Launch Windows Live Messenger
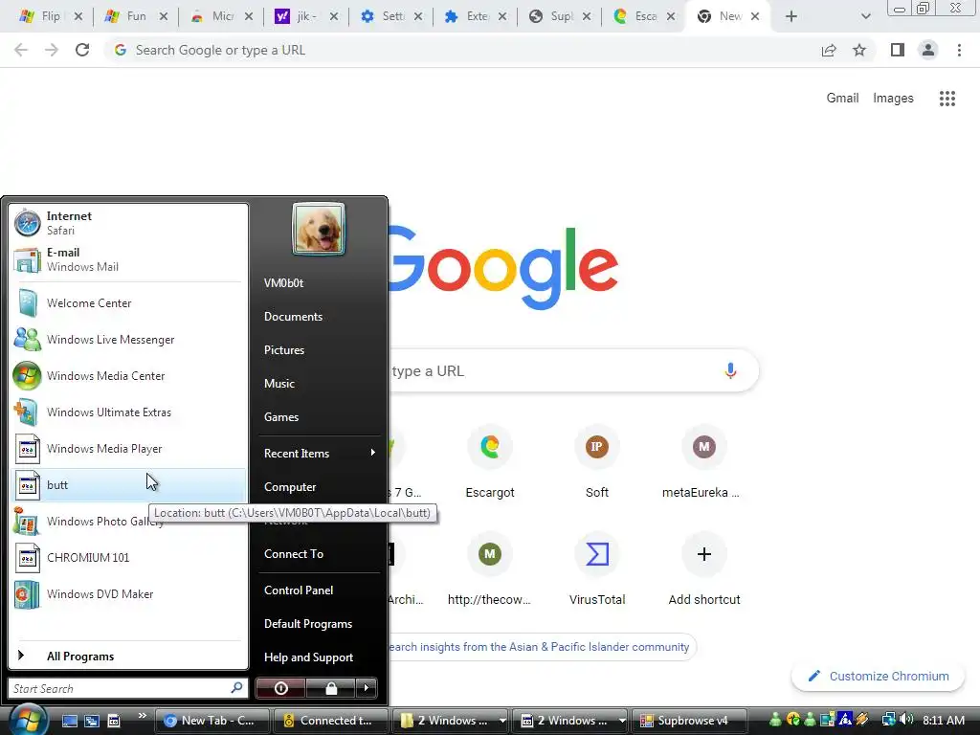980x735 pixels. (128, 340)
